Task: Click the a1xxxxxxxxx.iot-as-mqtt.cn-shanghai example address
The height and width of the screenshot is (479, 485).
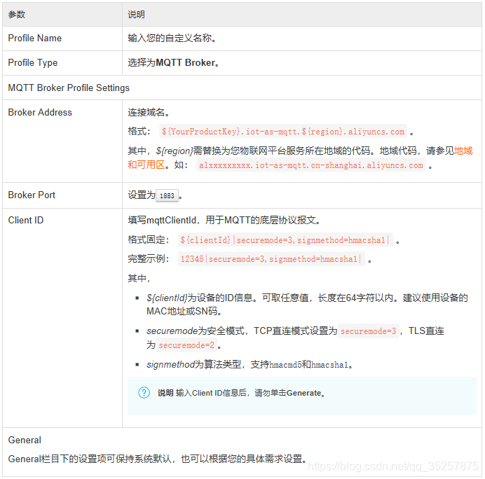Action: (311, 165)
